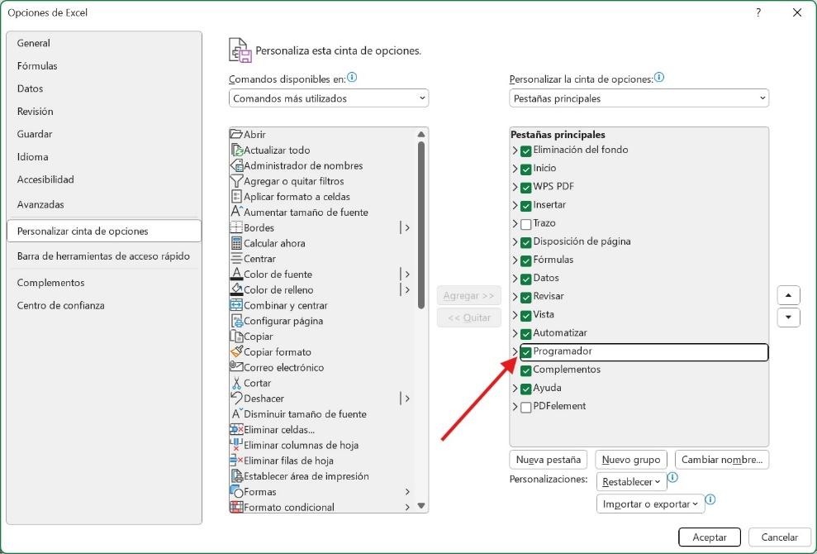
Task: Click the Cancelar button
Action: pos(779,537)
